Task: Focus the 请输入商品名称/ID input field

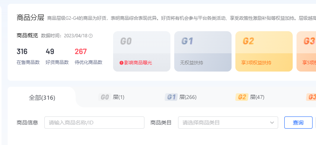Action: (94, 123)
